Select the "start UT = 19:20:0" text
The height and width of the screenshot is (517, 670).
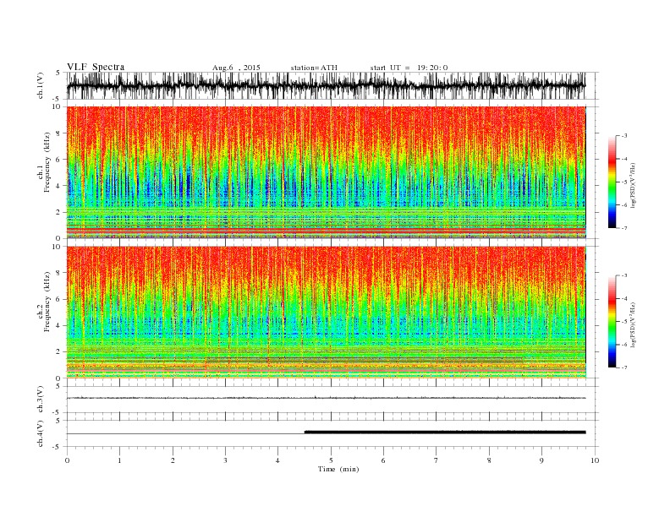click(409, 68)
